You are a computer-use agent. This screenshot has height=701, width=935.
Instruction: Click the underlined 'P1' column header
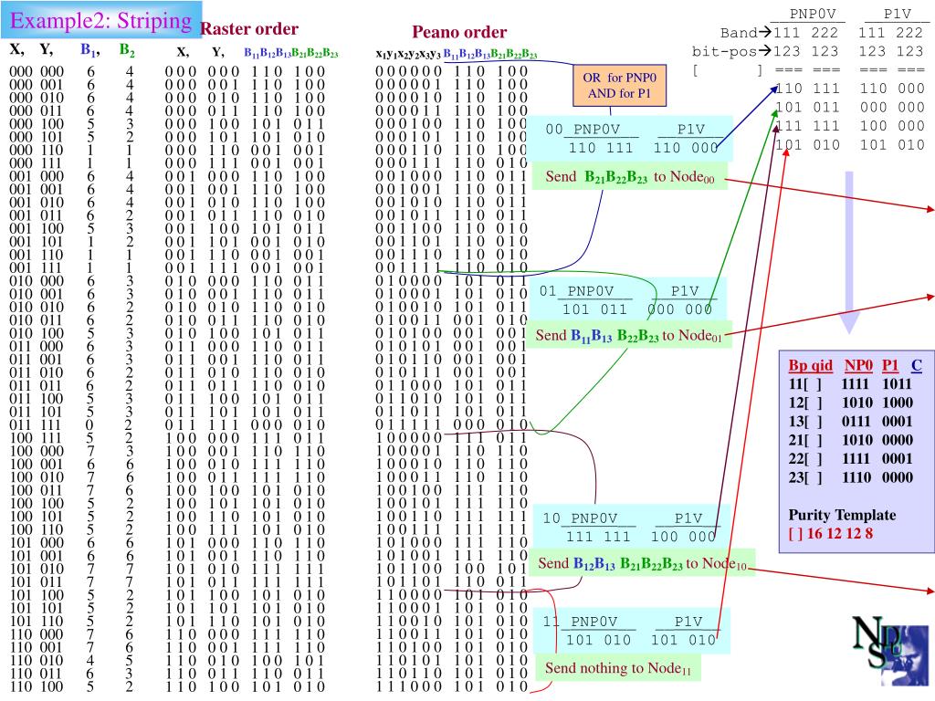click(889, 365)
